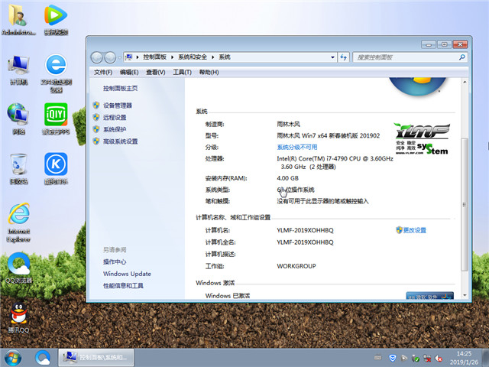Screen dimensions: 489x367
Task: Open the network tray icon with red X
Action: point(427,358)
